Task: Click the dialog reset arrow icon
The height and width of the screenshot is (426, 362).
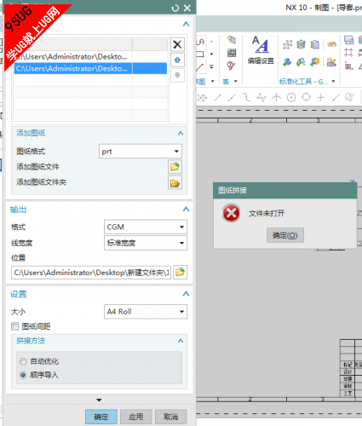Action: (x=175, y=9)
